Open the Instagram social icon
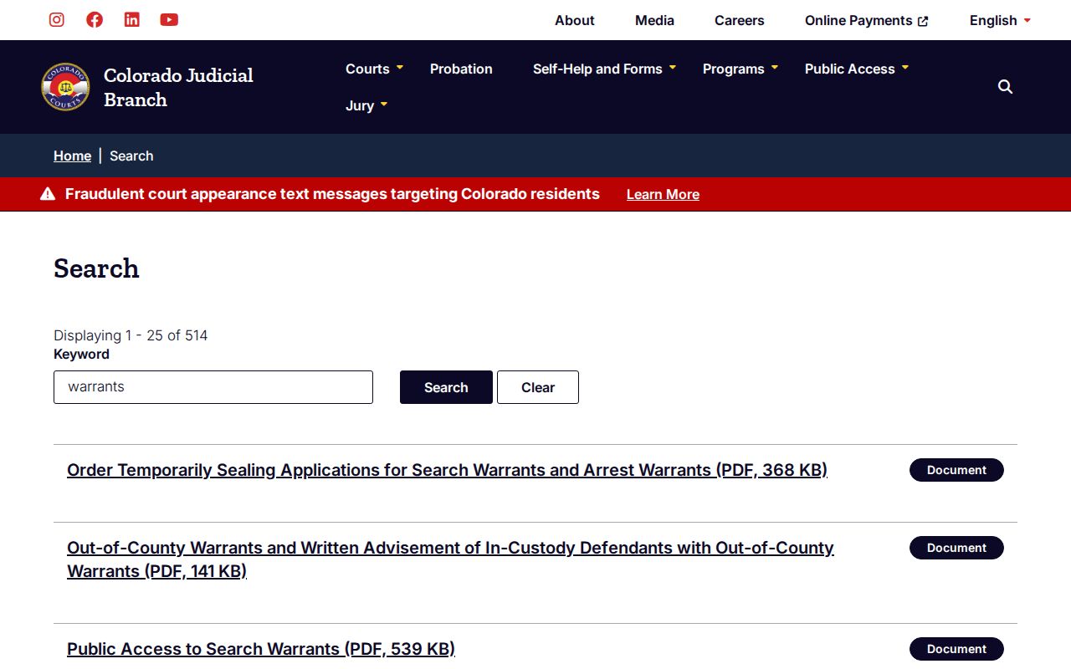The height and width of the screenshot is (669, 1071). pos(57,20)
